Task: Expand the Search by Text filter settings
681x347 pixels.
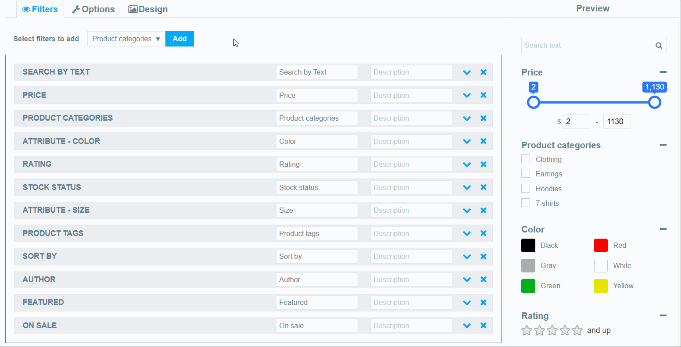Action: pos(467,72)
